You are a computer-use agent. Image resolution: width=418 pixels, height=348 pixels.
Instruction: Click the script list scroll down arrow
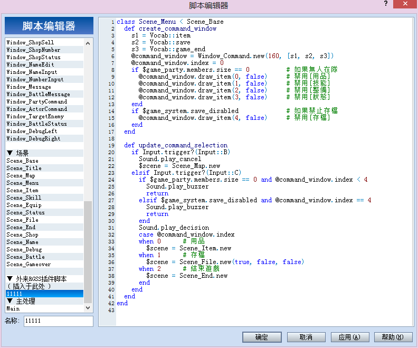point(88,308)
